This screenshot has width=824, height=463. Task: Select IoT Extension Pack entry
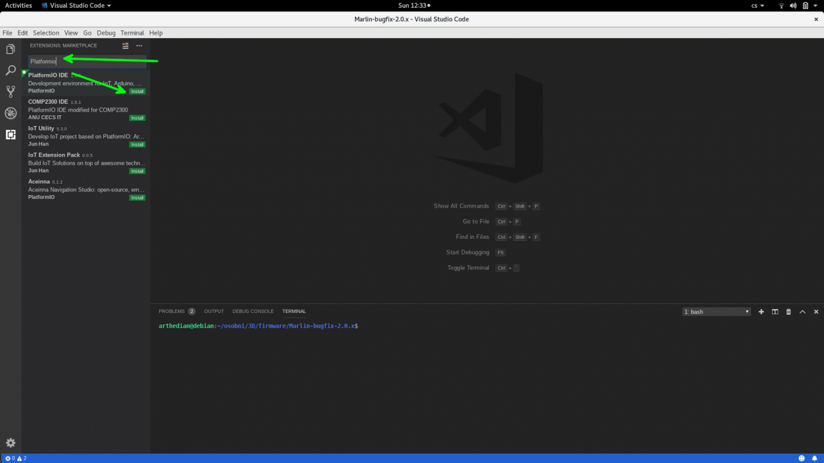[x=86, y=162]
